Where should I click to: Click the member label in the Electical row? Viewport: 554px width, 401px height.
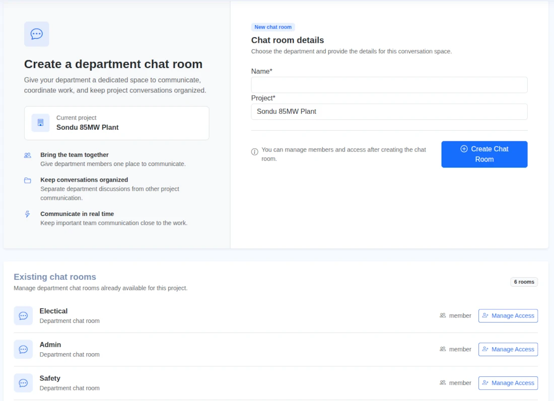(460, 315)
